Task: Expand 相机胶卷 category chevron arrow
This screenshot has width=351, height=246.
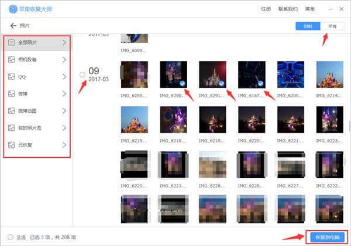Action: tap(64, 60)
